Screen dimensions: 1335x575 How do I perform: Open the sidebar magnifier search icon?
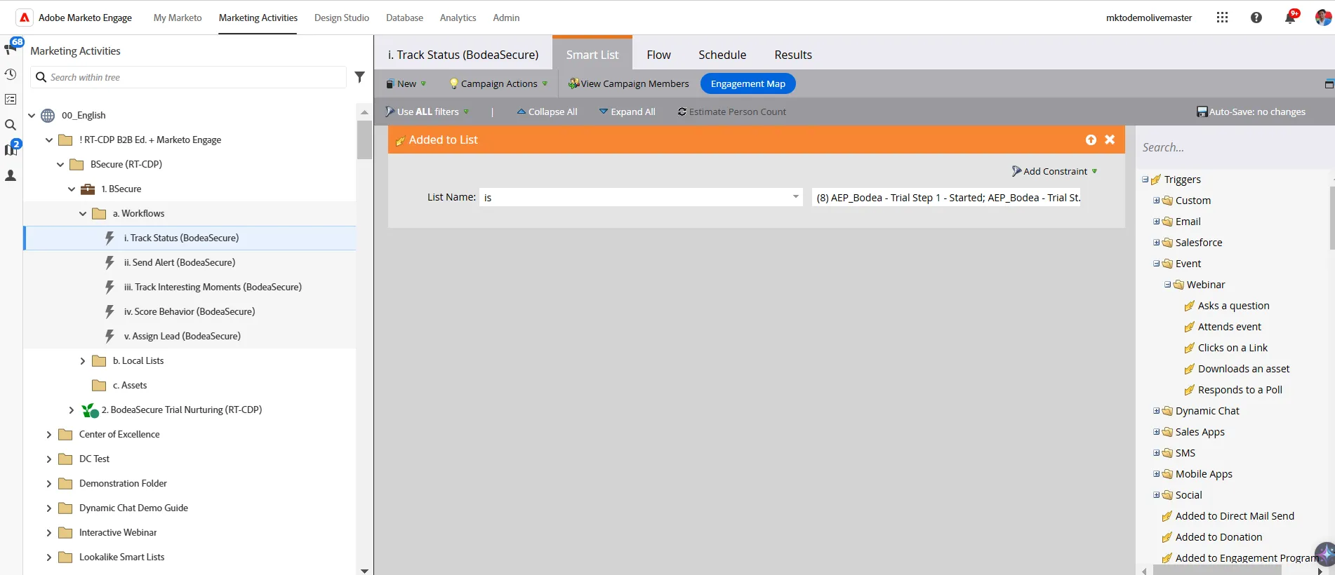[x=11, y=125]
